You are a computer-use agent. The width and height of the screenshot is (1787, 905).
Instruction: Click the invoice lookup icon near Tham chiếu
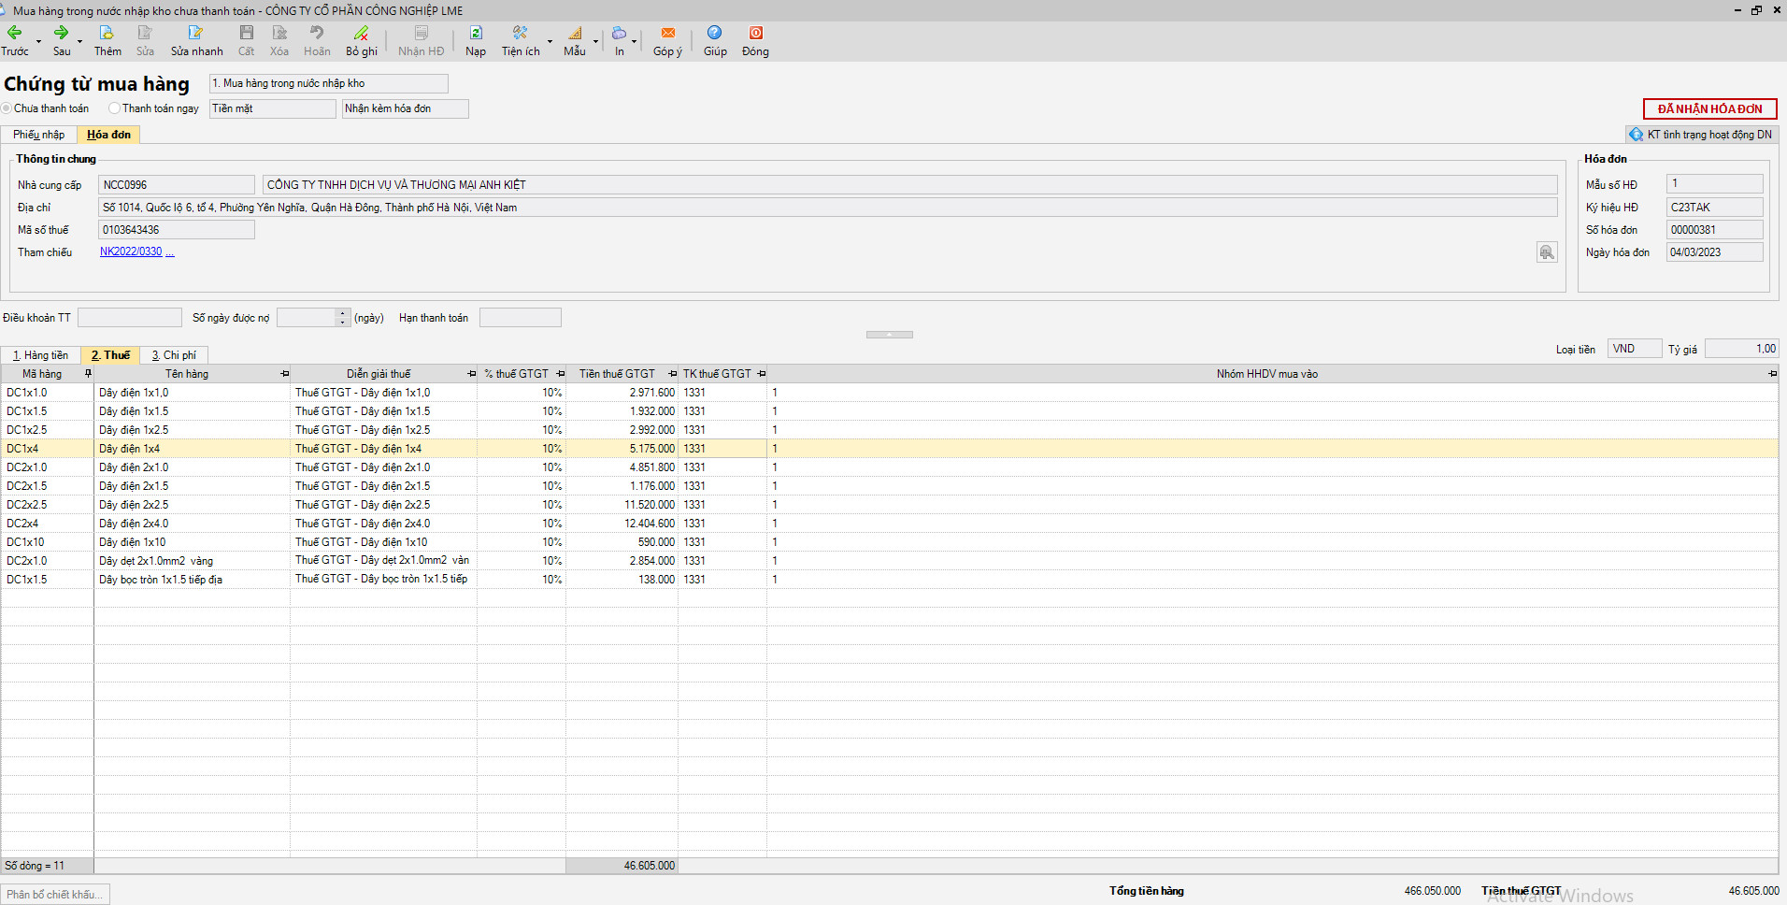[x=1547, y=252]
